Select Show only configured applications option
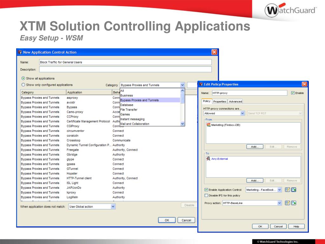Screen dimensions: 325x244 pos(23,85)
